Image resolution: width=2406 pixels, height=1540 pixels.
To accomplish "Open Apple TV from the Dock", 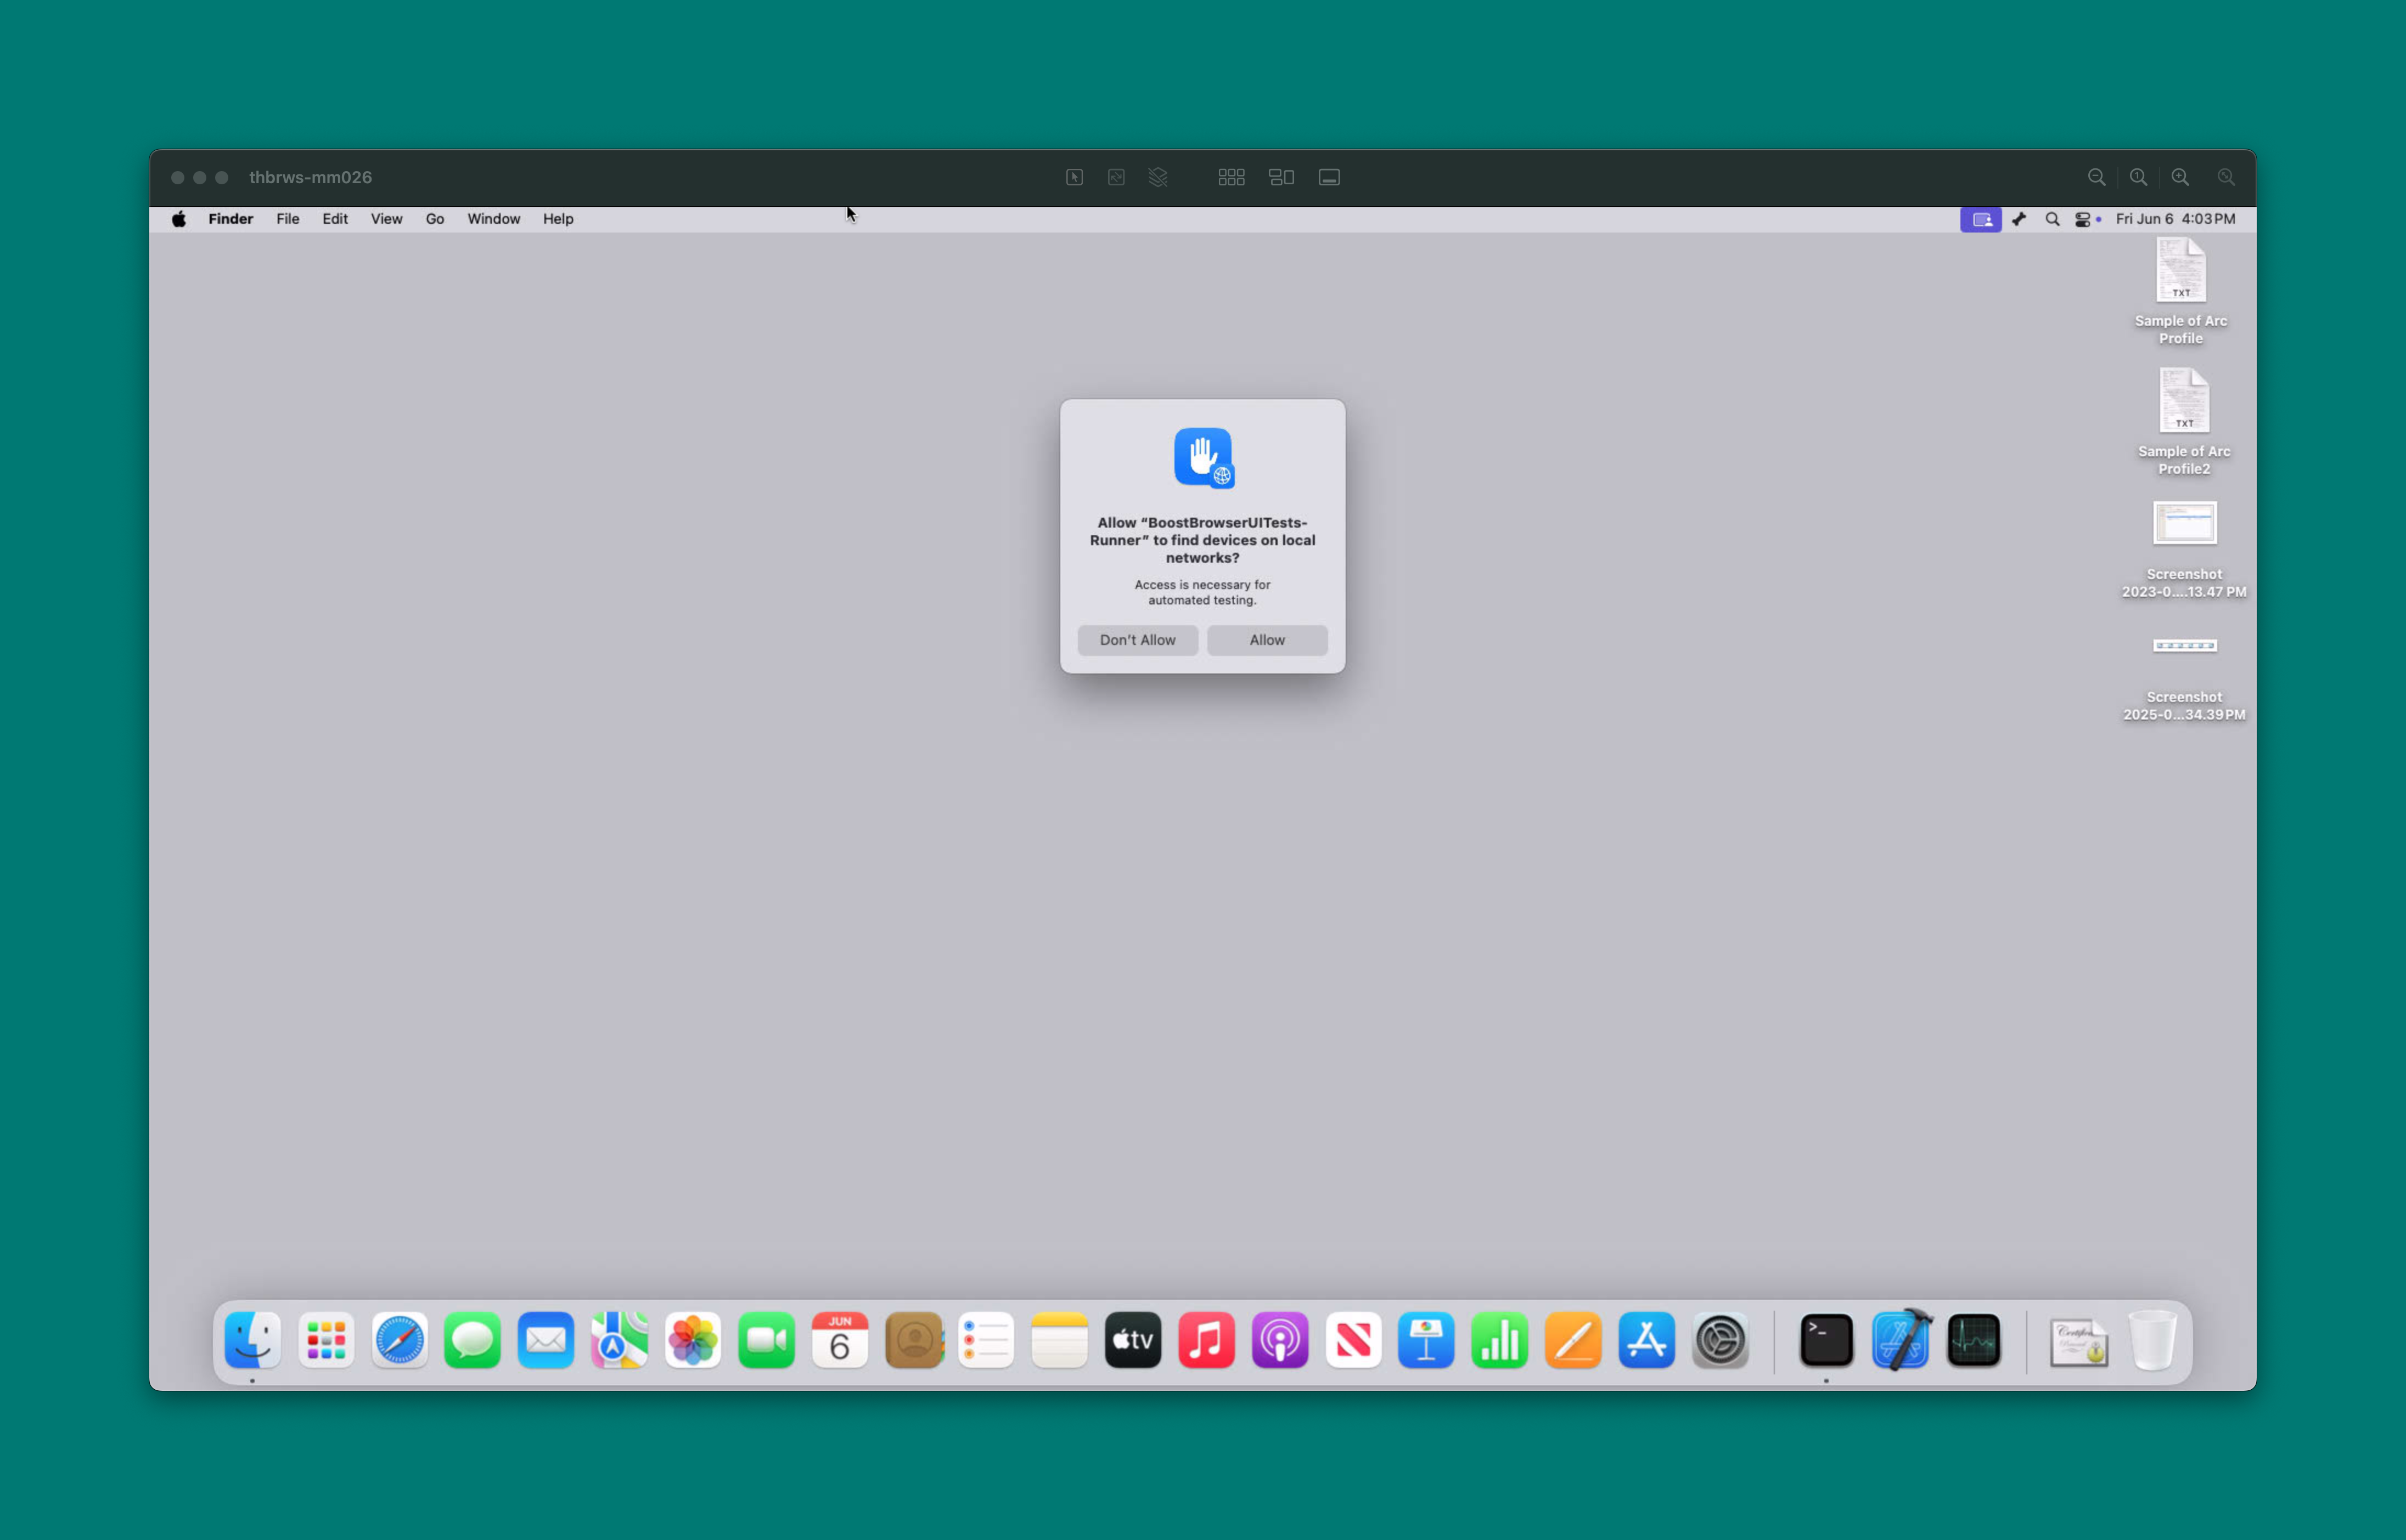I will [1133, 1340].
